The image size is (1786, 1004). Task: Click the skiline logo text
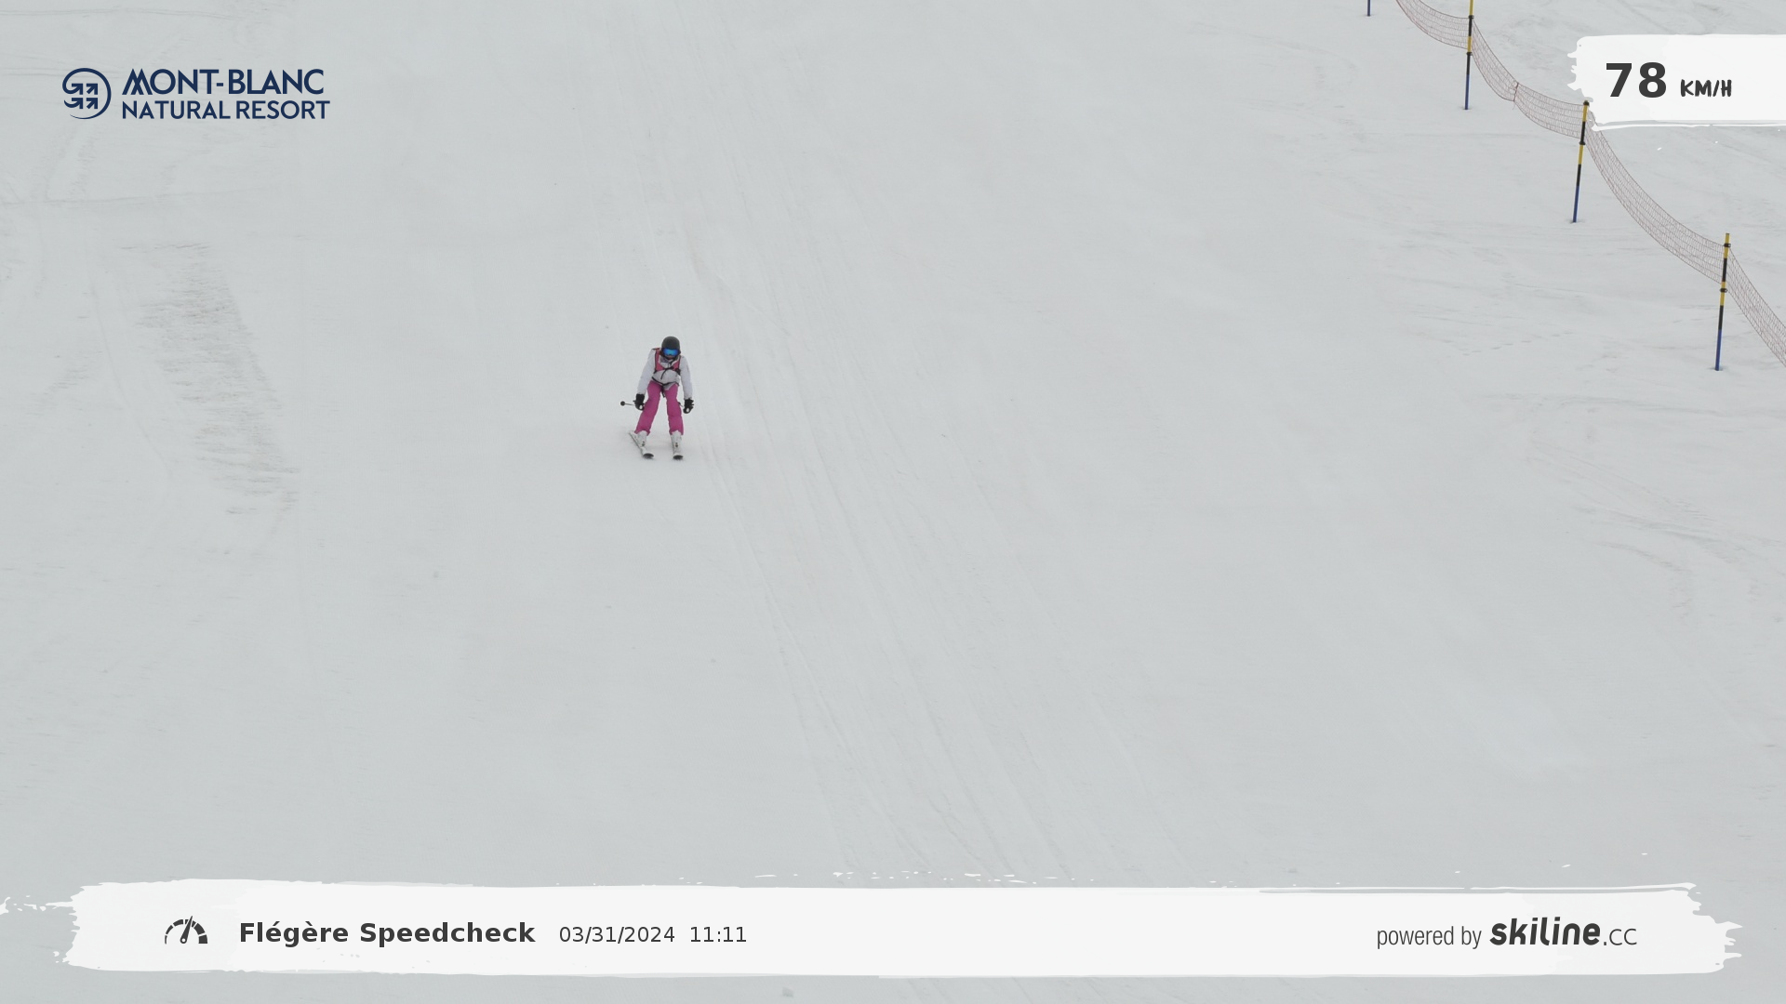pos(1544,931)
